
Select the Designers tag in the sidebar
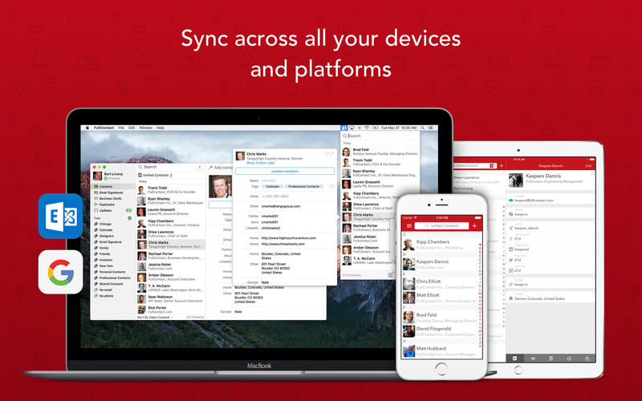click(x=112, y=236)
